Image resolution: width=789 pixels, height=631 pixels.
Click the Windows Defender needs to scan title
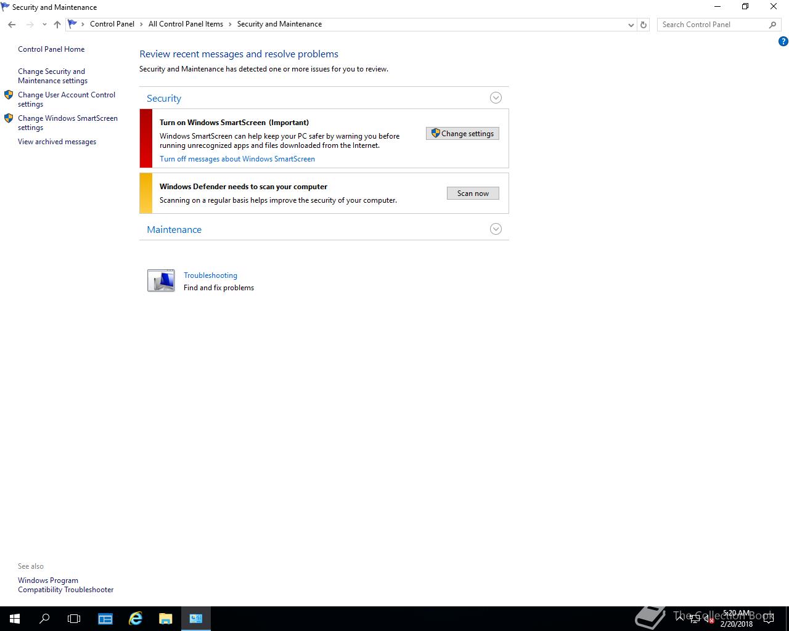[243, 187]
